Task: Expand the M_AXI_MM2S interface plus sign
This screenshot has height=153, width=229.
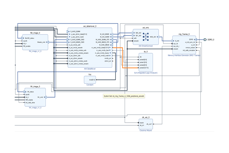Action: point(111,34)
